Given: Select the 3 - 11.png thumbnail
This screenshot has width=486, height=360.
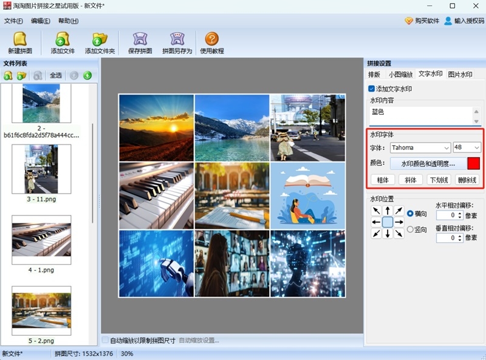Looking at the screenshot, I should [41, 169].
